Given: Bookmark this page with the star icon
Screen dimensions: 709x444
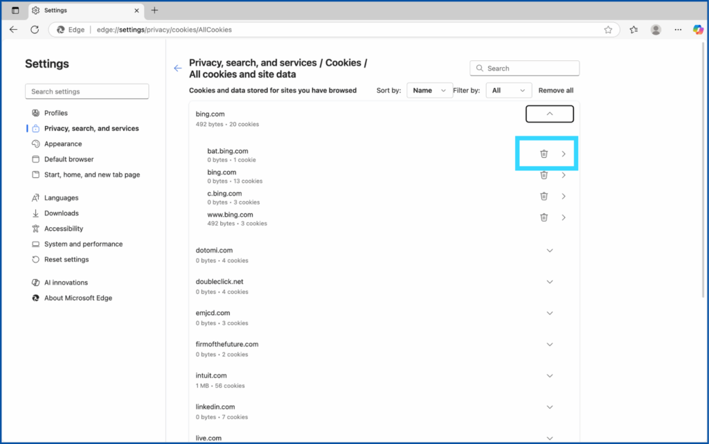Looking at the screenshot, I should pos(608,30).
